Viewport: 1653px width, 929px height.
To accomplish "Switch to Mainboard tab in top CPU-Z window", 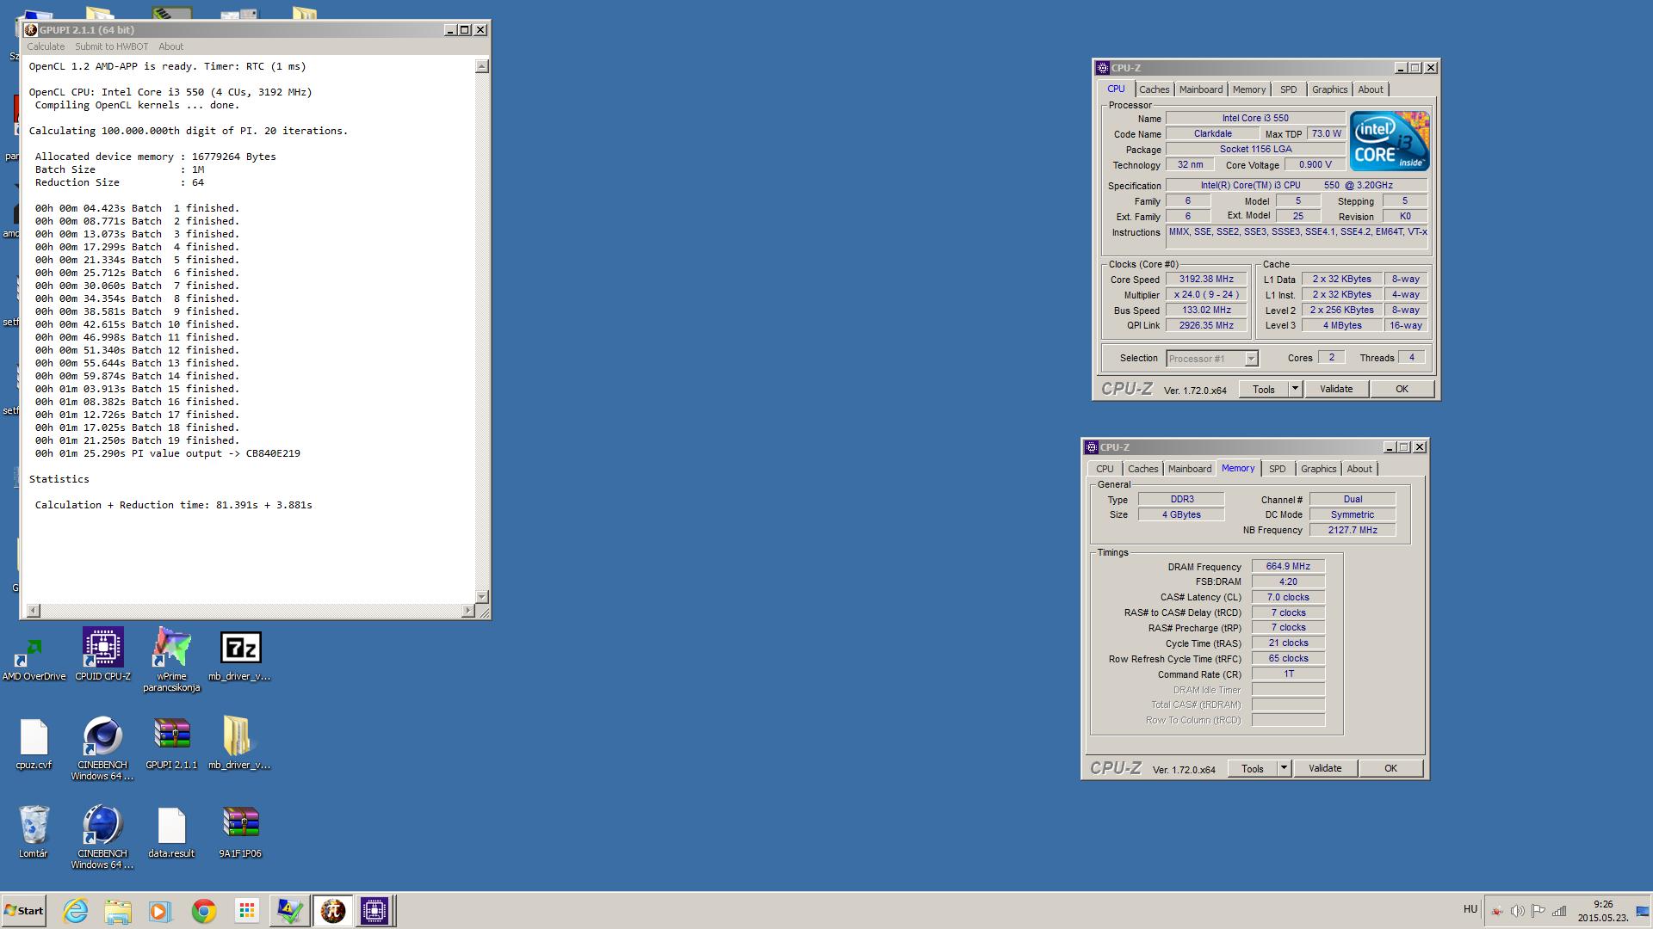I will (1200, 89).
